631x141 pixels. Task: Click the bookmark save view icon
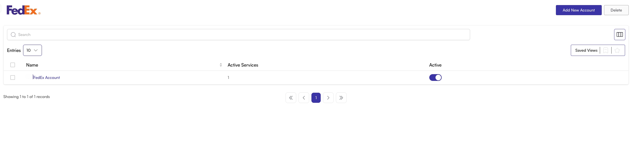tap(606, 50)
